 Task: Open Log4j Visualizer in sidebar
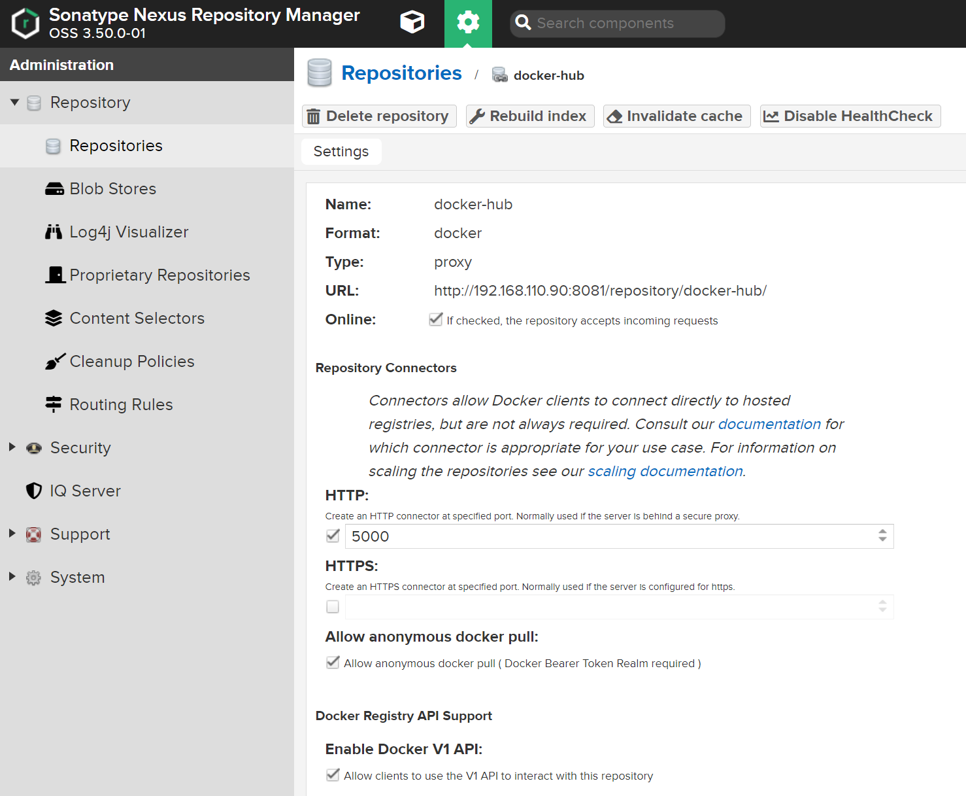(147, 232)
